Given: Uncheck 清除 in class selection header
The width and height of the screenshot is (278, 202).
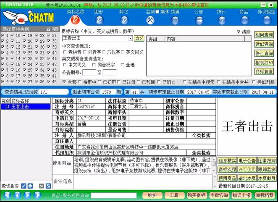Looking at the screenshot, I should coord(48,29).
